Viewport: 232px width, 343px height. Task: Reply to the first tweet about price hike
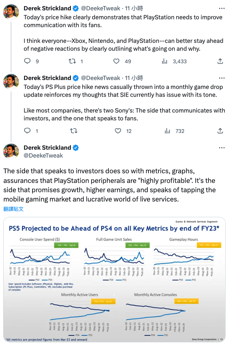pos(27,61)
